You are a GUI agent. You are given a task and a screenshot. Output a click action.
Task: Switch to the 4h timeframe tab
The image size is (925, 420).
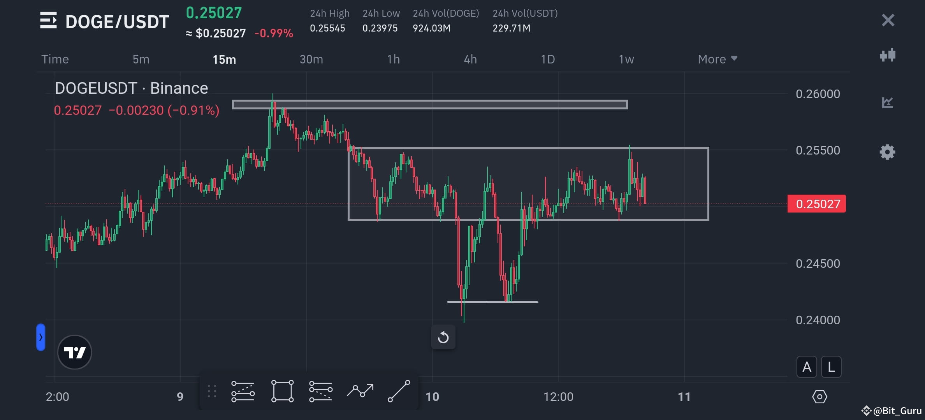coord(470,59)
